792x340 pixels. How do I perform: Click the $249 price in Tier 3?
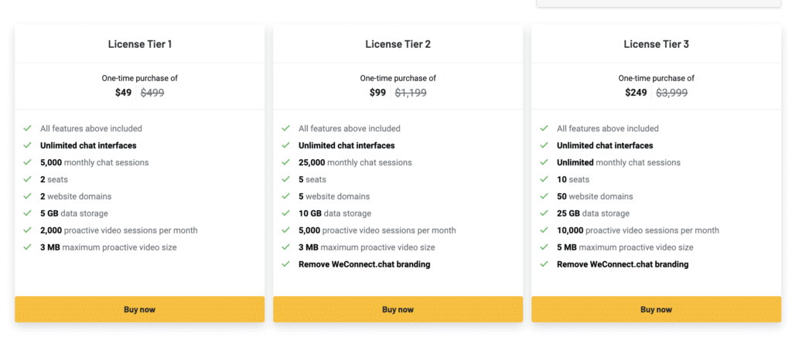(637, 93)
